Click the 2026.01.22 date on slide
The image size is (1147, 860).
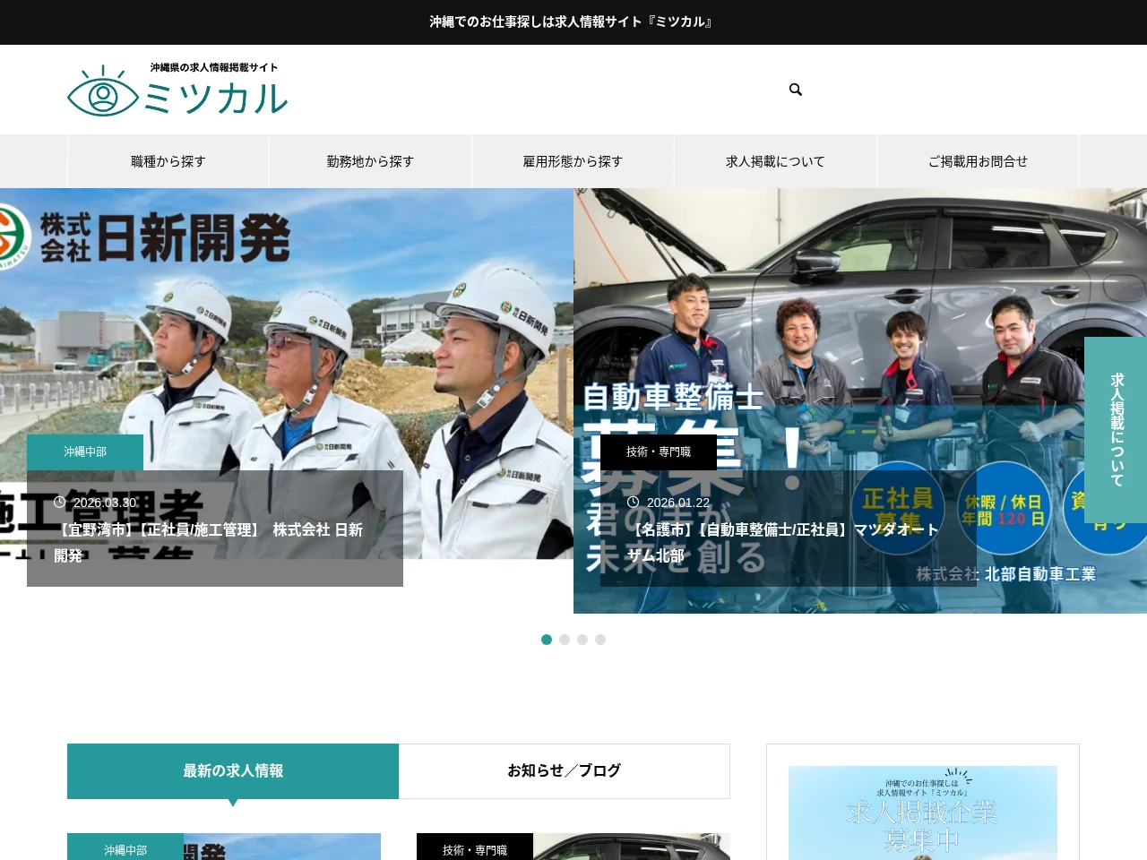(677, 503)
